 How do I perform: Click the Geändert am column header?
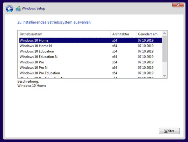coord(149,34)
